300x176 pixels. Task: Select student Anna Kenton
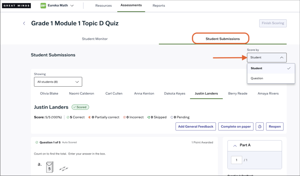coord(144,93)
